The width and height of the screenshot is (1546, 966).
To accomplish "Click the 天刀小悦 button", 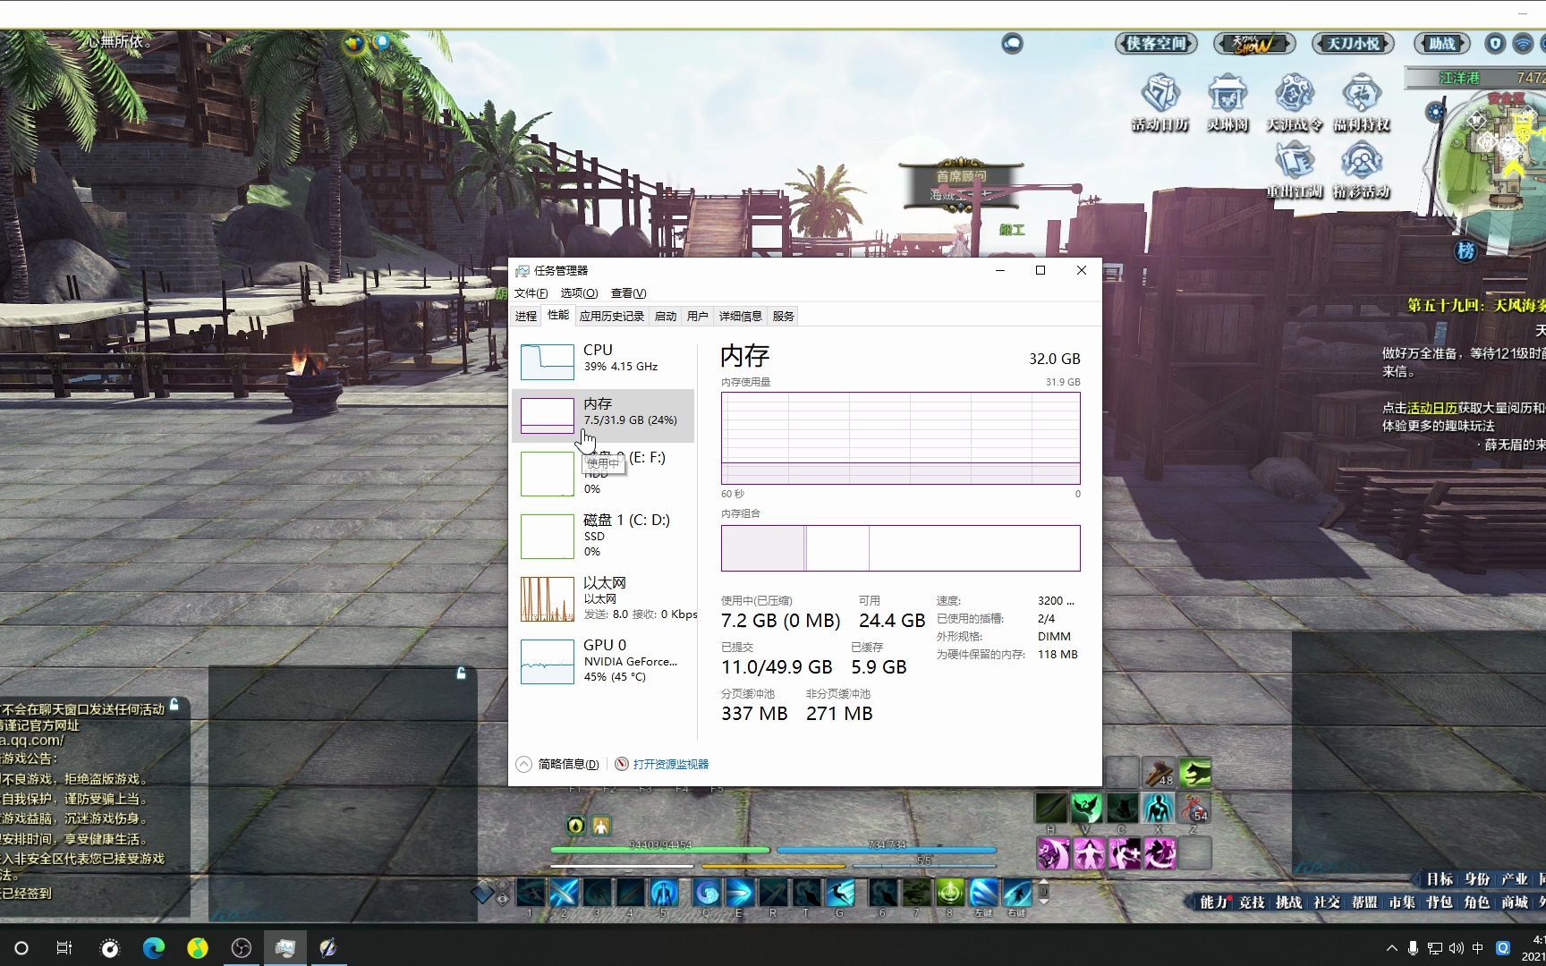I will pyautogui.click(x=1353, y=43).
